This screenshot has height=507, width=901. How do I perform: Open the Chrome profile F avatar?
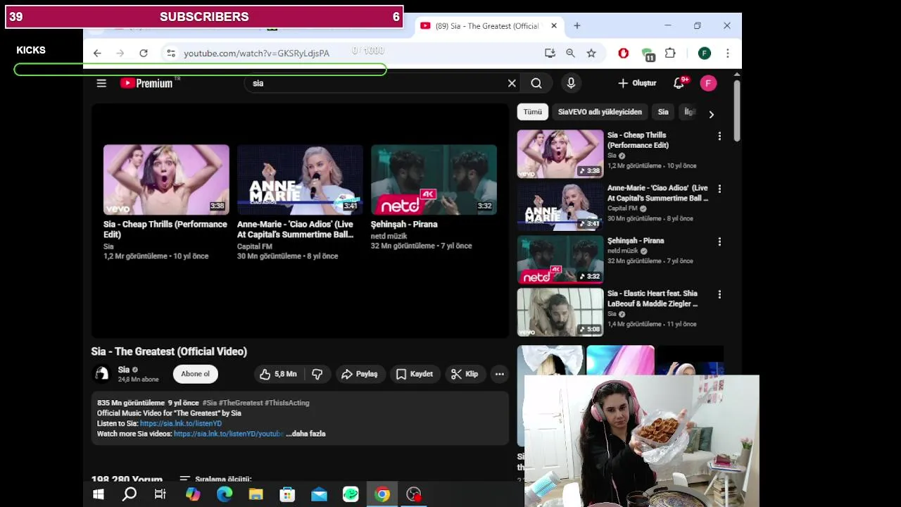click(705, 54)
